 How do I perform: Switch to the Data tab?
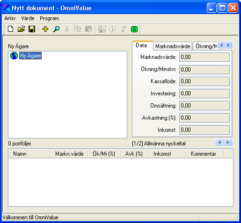point(142,45)
